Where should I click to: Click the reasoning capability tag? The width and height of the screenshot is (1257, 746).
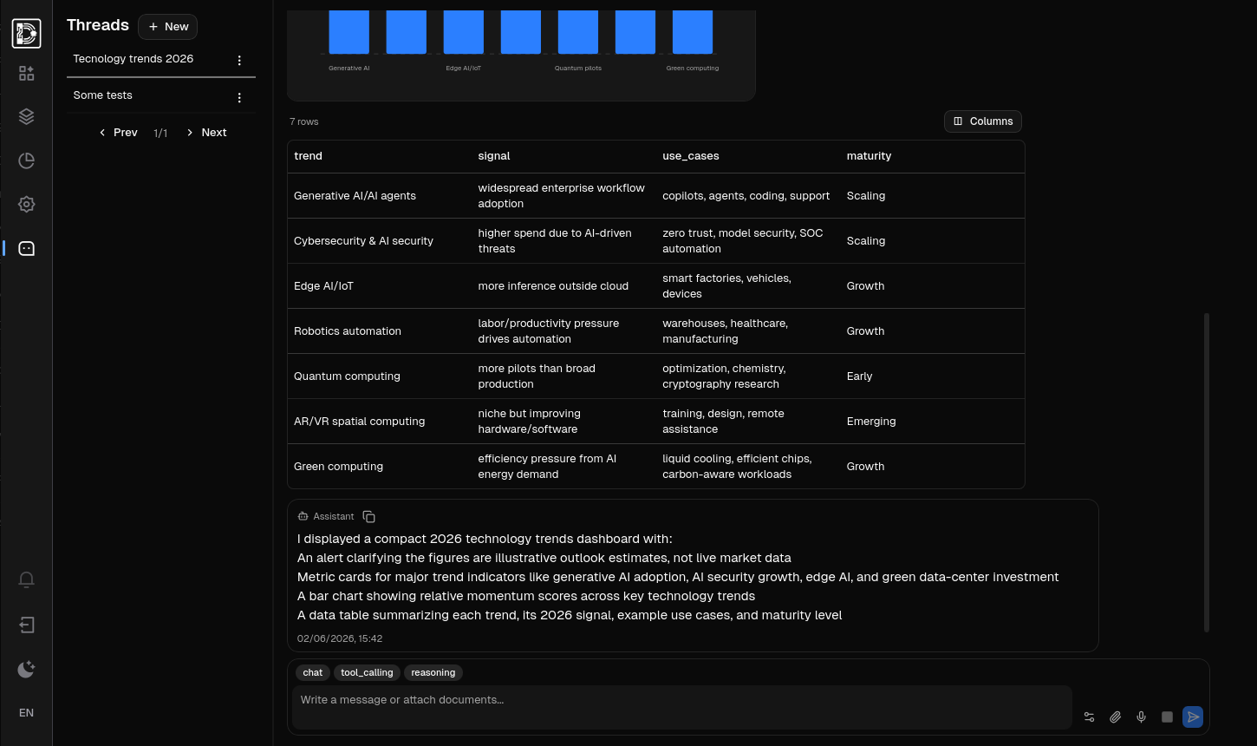433,672
